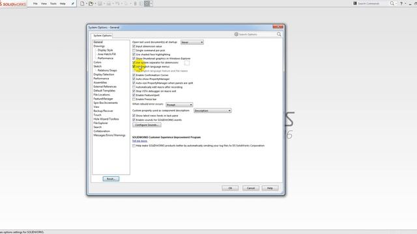The height and width of the screenshot is (234, 417).
Task: Toggle Enable sounds for SOLIDWORKS events
Action: 134,120
